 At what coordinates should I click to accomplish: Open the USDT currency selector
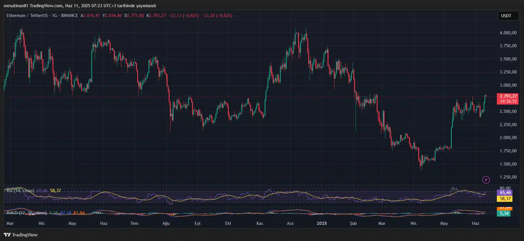click(506, 16)
